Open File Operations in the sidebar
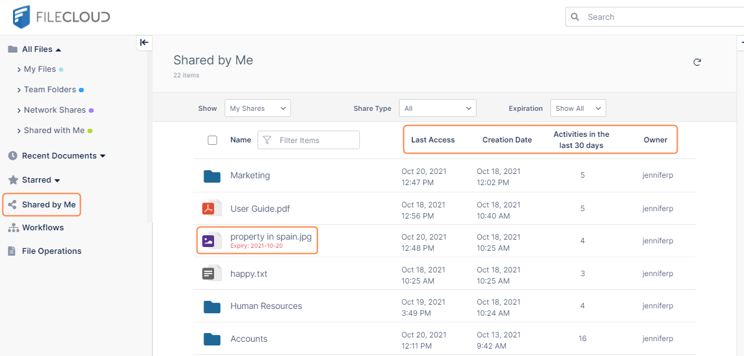The image size is (744, 356). (x=52, y=251)
